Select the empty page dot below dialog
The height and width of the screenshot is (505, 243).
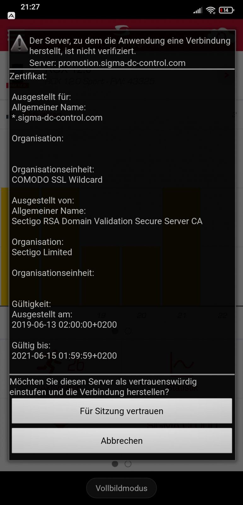click(128, 464)
